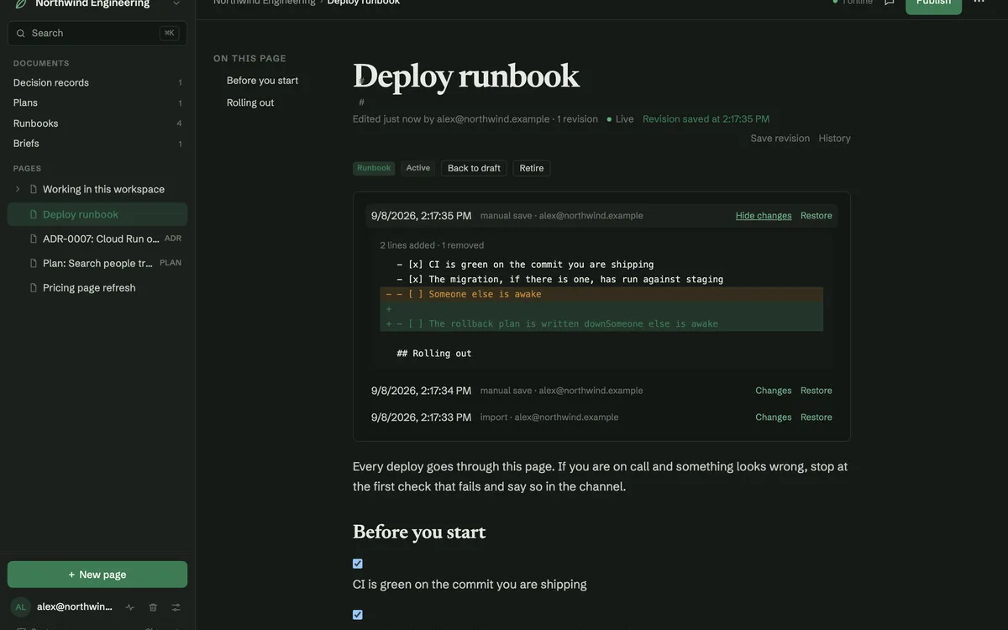Screen dimensions: 1008x630
Task: Open comments icon next to Publish
Action: click(890, 2)
